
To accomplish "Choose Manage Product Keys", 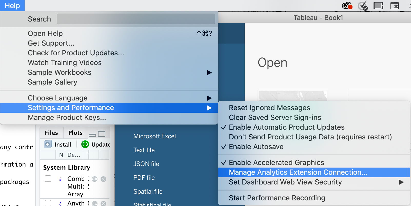I will (x=109, y=118).
